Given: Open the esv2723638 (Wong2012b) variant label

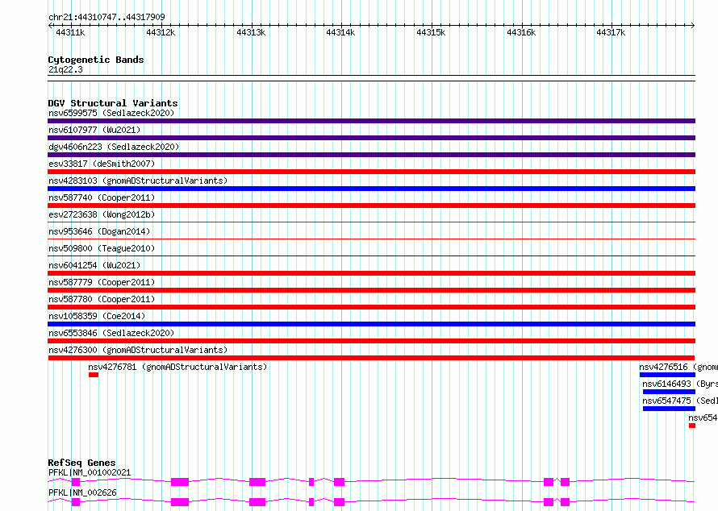Looking at the screenshot, I should tap(102, 214).
